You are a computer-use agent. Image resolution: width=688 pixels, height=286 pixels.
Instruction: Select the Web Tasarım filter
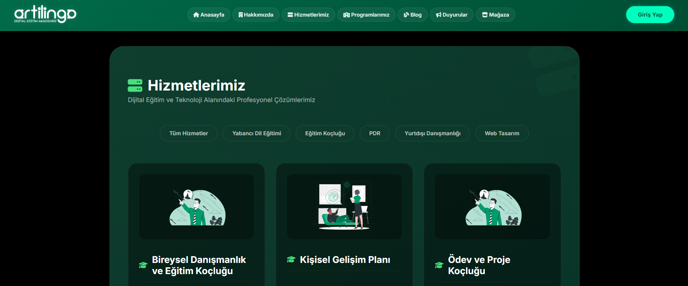coord(502,133)
